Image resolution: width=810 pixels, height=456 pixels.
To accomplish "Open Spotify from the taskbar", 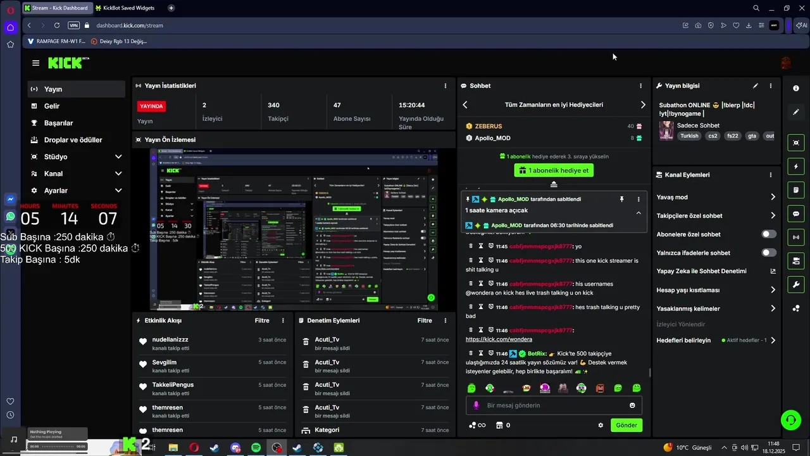I will (x=256, y=448).
